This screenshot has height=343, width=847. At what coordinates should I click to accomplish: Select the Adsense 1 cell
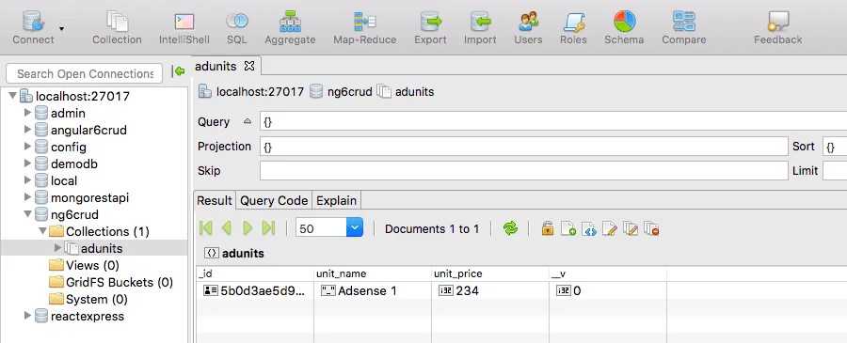[372, 291]
